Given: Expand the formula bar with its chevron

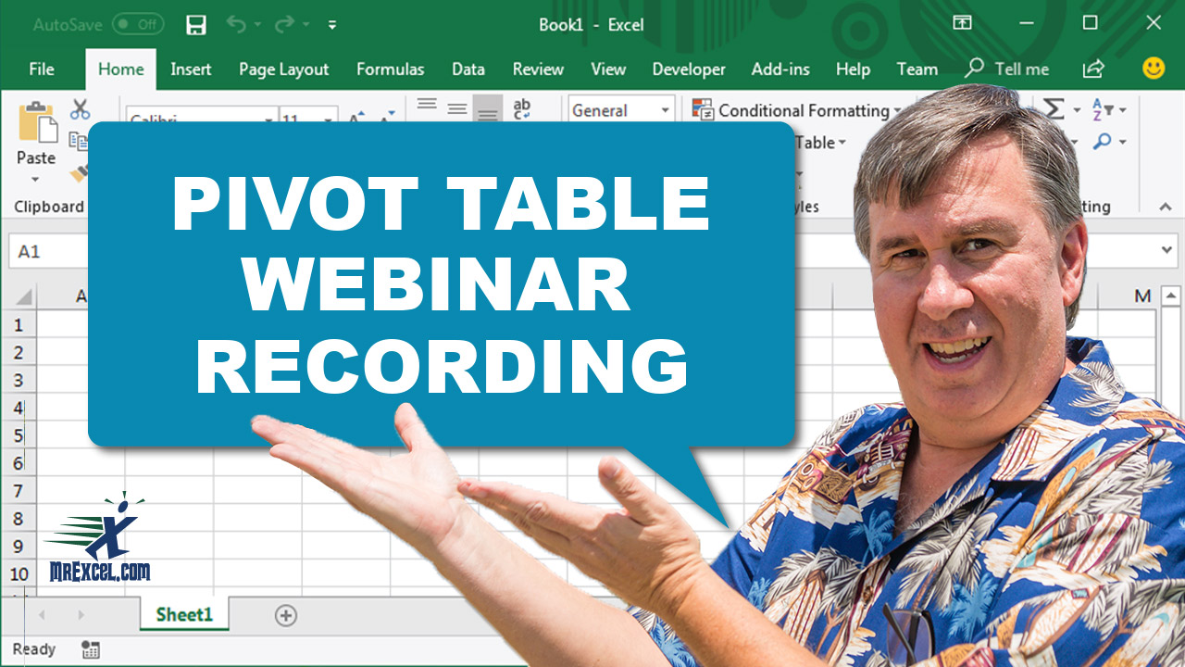Looking at the screenshot, I should (1168, 250).
